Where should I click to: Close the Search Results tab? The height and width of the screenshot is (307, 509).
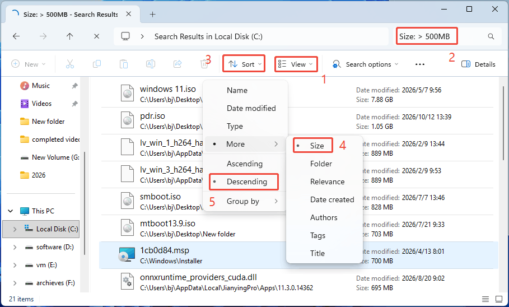click(129, 14)
